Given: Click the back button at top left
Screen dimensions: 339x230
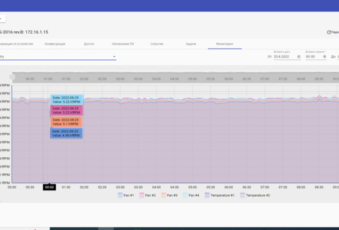Looking at the screenshot, I should click(x=3, y=19).
